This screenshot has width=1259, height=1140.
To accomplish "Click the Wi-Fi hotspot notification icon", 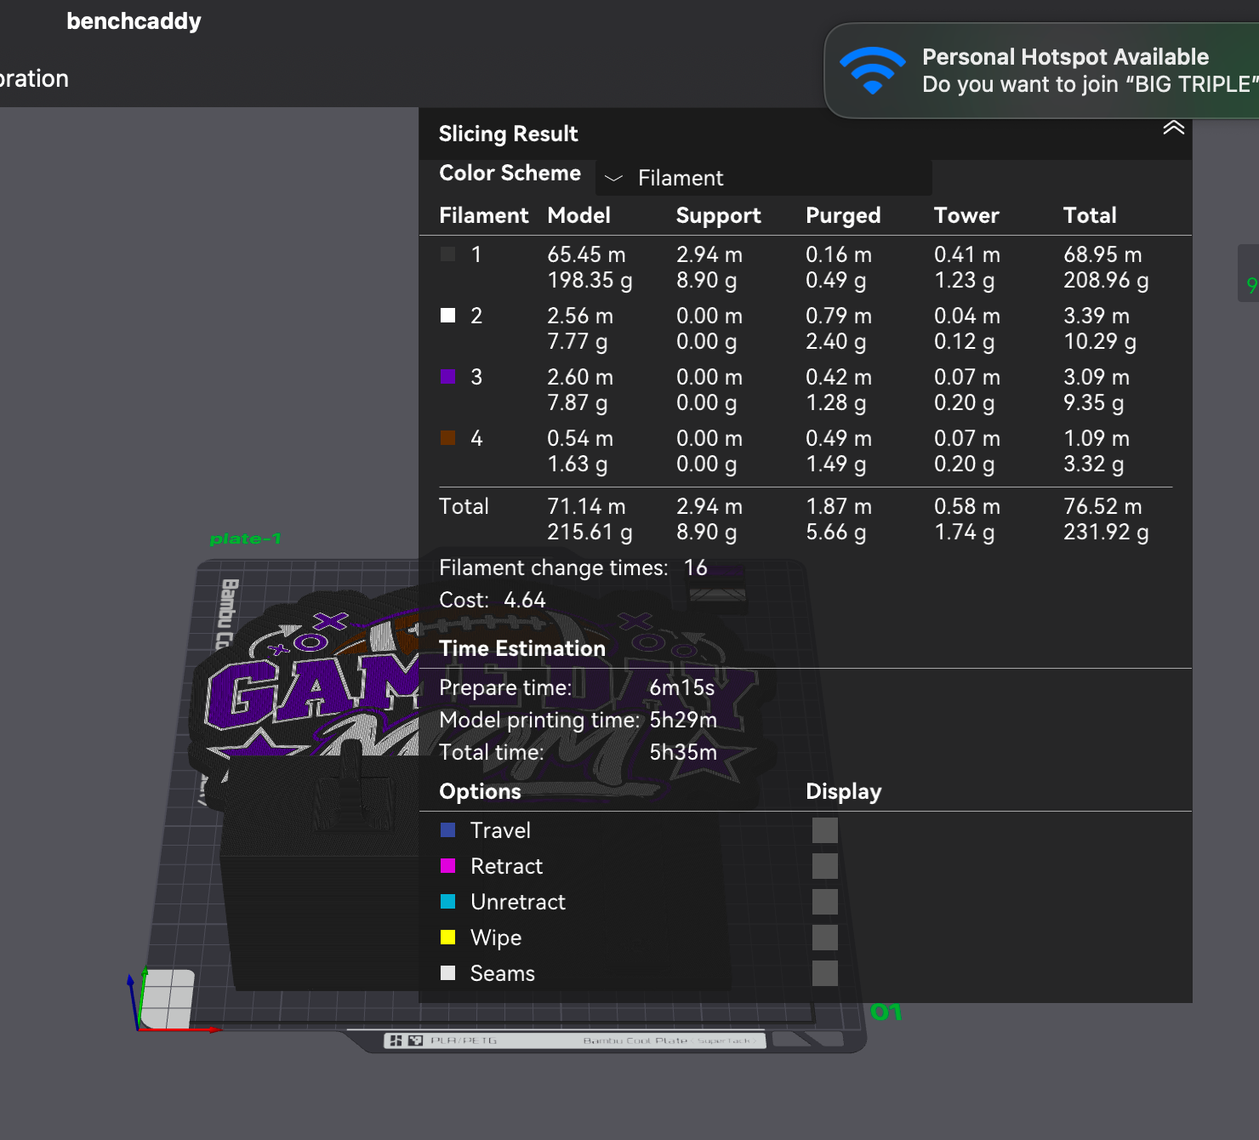I will 872,71.
